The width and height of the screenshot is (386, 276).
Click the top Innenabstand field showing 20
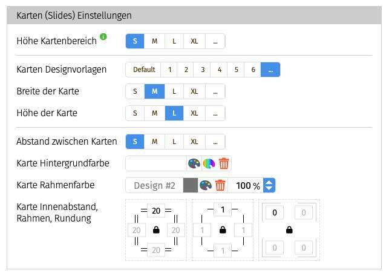coord(156,211)
